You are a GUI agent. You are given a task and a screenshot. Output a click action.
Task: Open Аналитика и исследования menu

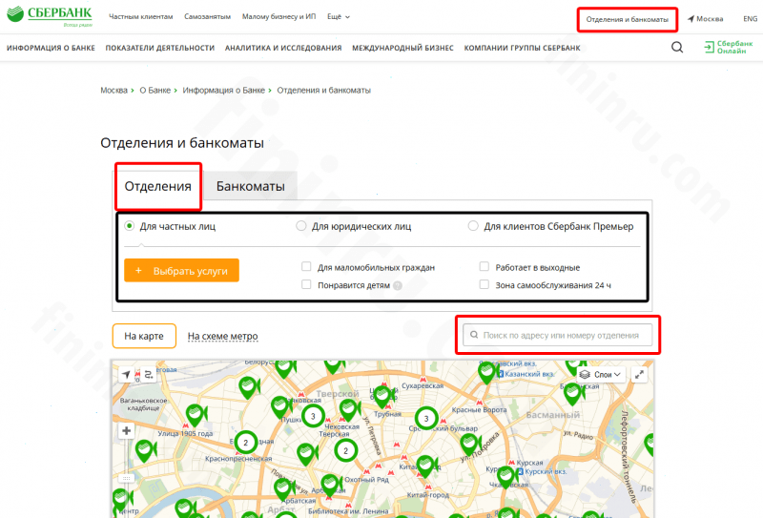pyautogui.click(x=283, y=48)
